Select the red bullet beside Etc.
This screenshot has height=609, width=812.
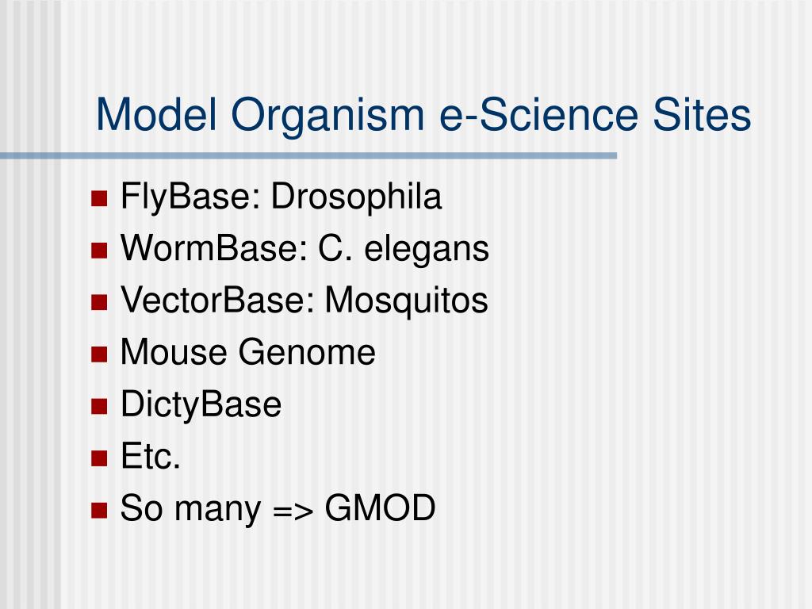pos(99,458)
